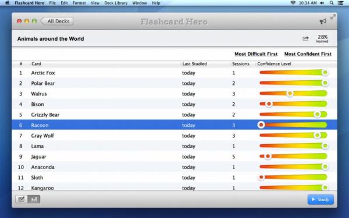Select the Racoon card
The height and width of the screenshot is (218, 349).
[x=174, y=125]
